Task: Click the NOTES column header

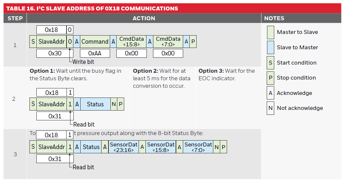Action: 274,18
